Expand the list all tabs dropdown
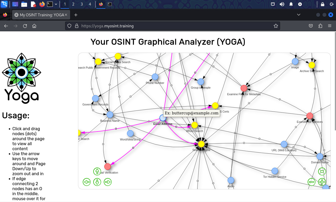336x202 pixels. coord(299,15)
